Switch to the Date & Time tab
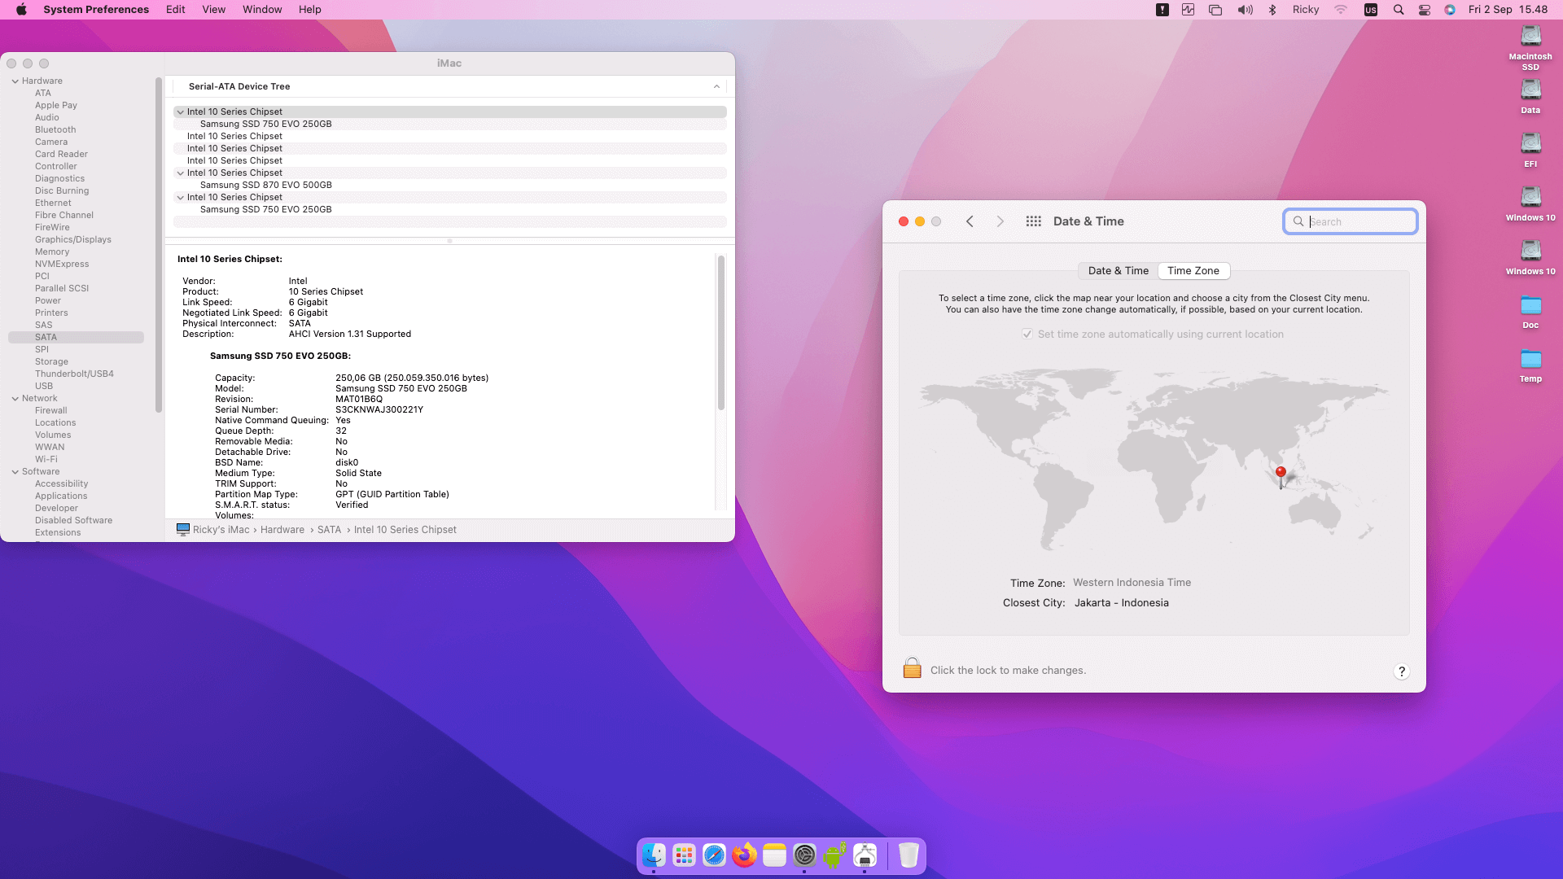1563x879 pixels. (x=1118, y=271)
